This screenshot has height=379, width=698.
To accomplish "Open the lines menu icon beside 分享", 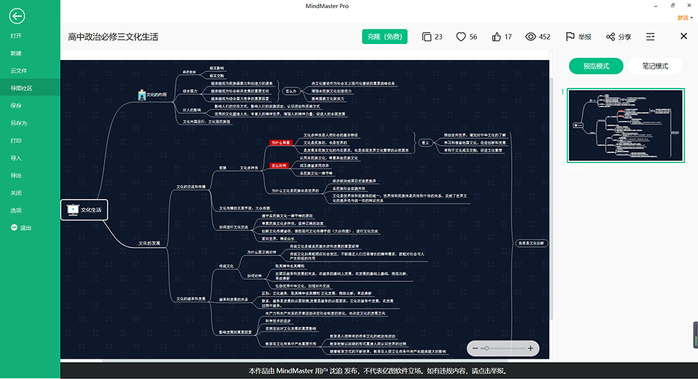I will point(651,36).
